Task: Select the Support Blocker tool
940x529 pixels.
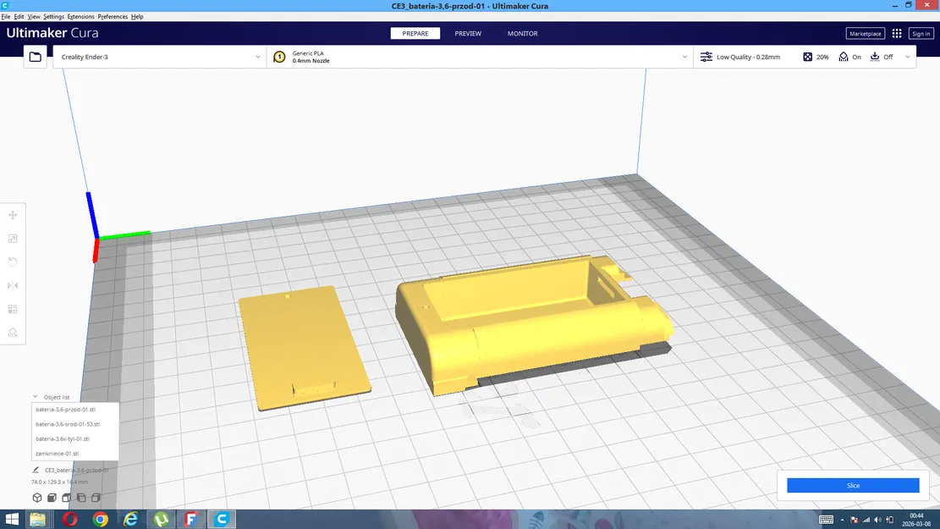Action: pyautogui.click(x=13, y=333)
